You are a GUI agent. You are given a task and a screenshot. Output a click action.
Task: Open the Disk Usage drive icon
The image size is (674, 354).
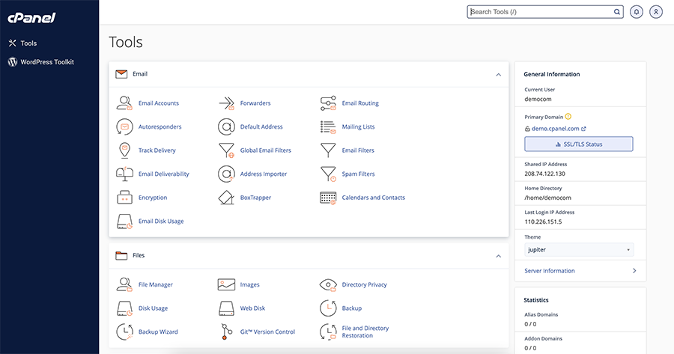pos(124,308)
